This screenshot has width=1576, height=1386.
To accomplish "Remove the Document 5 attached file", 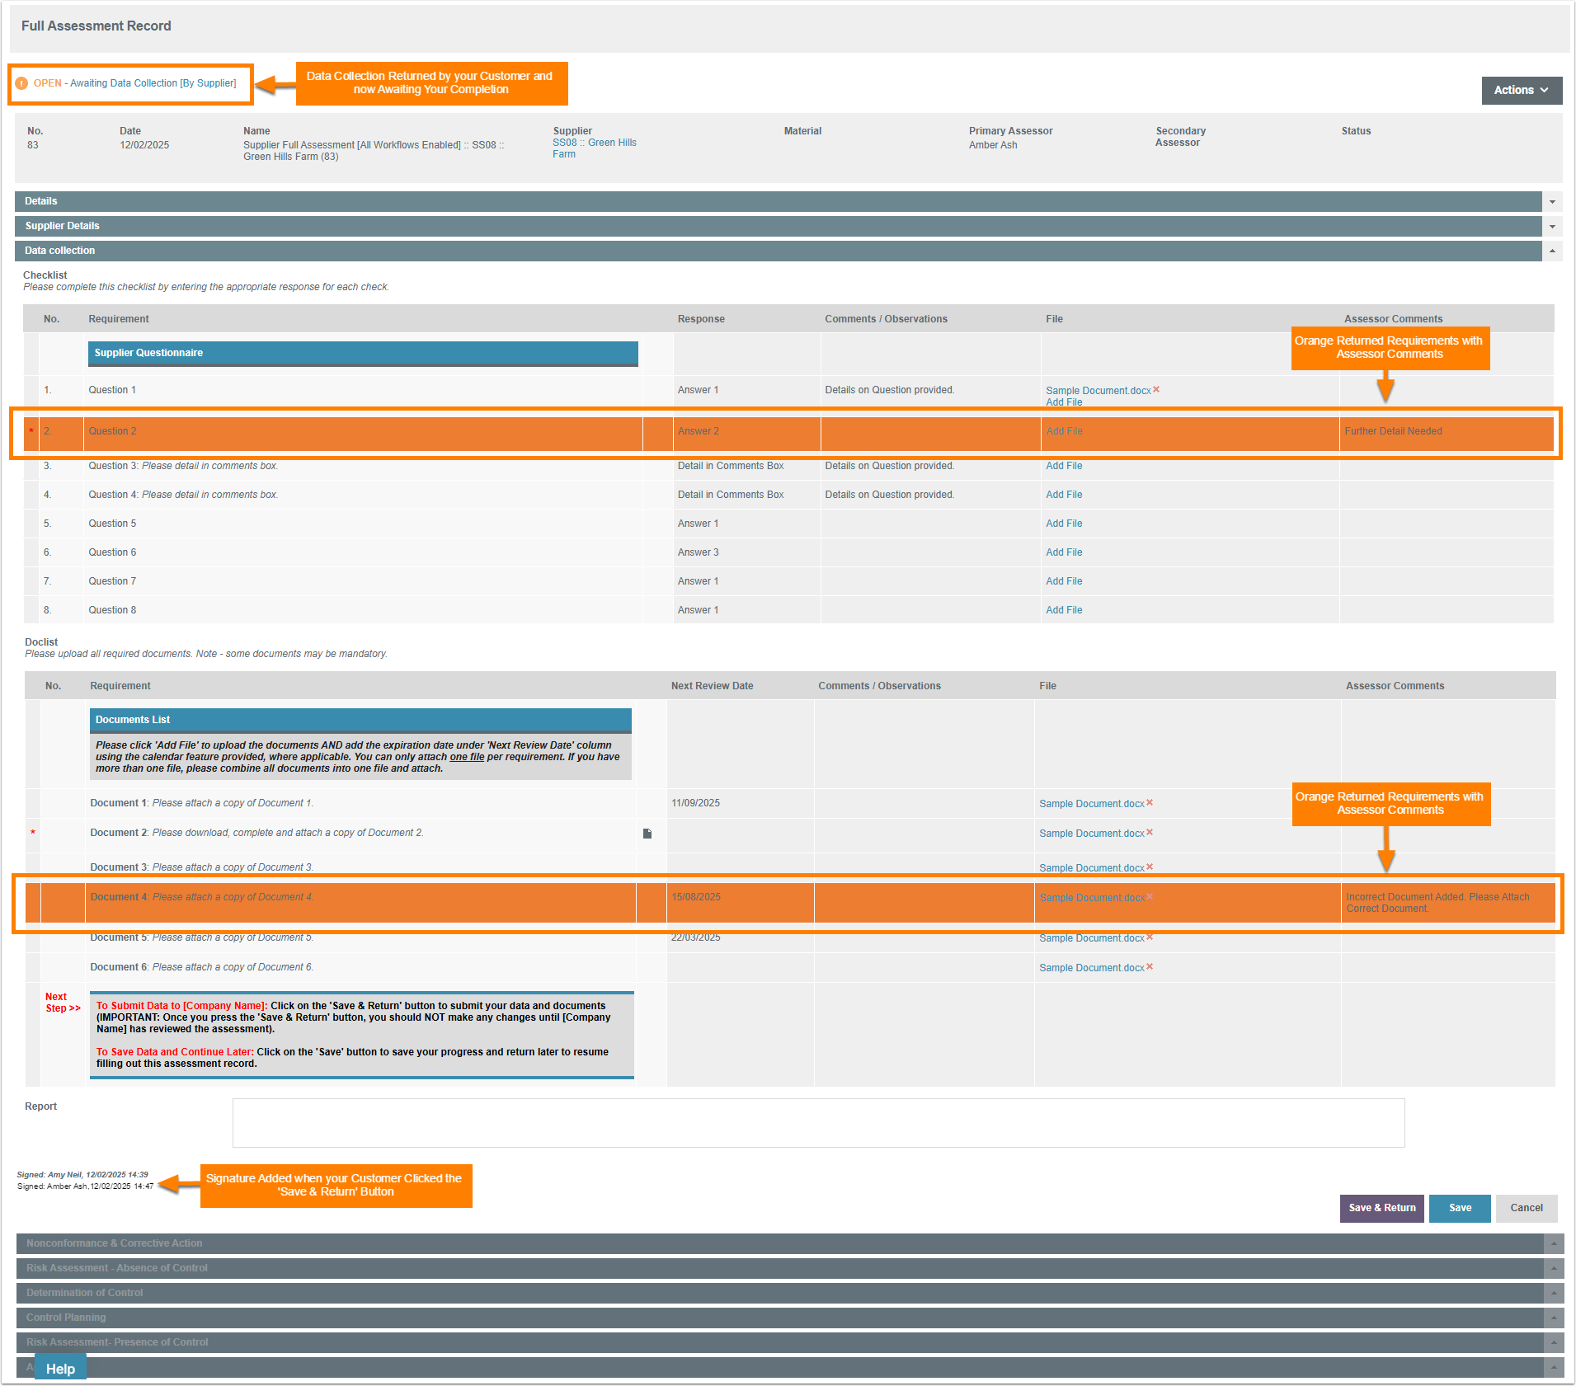I will (x=1150, y=937).
